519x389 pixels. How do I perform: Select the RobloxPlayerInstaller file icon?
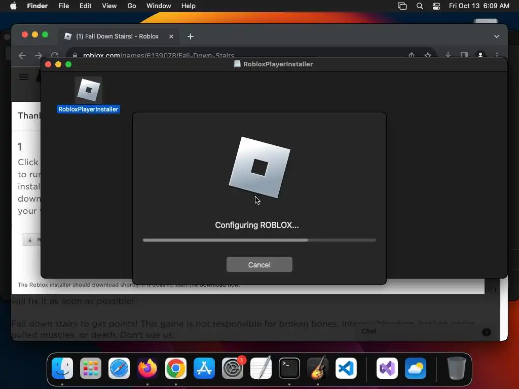click(x=88, y=90)
